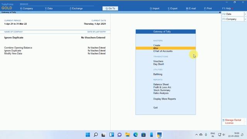Open the M: E-mail menu
The width and height of the screenshot is (247, 139).
[x=191, y=8]
